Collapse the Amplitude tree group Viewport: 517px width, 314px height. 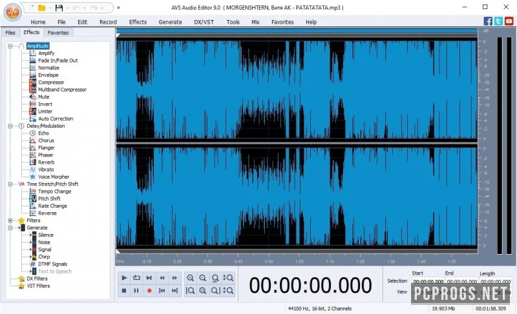click(10, 46)
